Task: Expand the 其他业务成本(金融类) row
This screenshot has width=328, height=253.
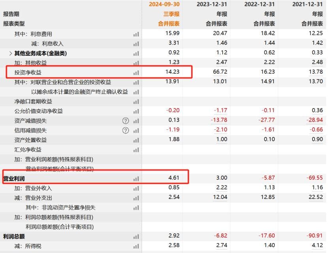Action: tap(11, 53)
